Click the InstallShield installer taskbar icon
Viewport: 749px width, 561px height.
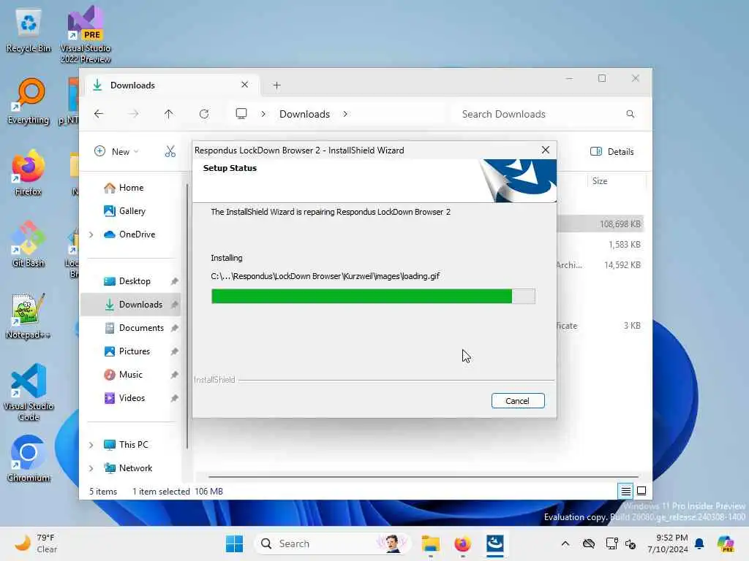495,543
